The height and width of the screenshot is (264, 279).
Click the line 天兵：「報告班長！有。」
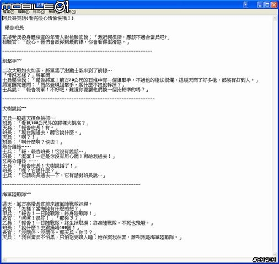[30, 128]
